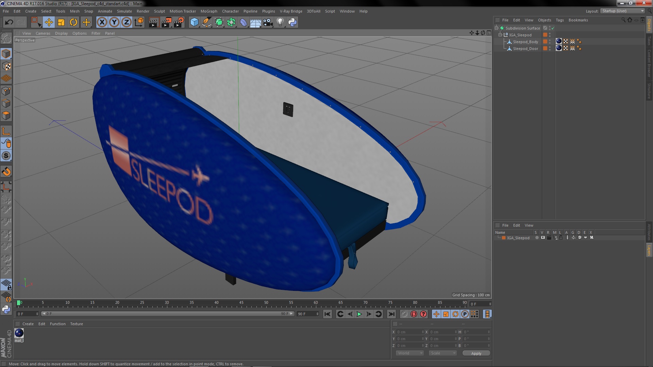Select the Spline Pen tool
Image resolution: width=653 pixels, height=367 pixels.
206,22
